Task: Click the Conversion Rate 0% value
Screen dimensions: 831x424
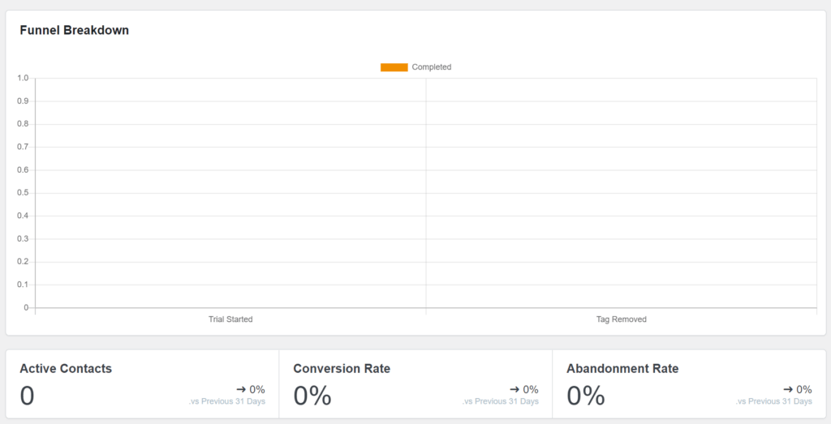Action: [x=312, y=396]
